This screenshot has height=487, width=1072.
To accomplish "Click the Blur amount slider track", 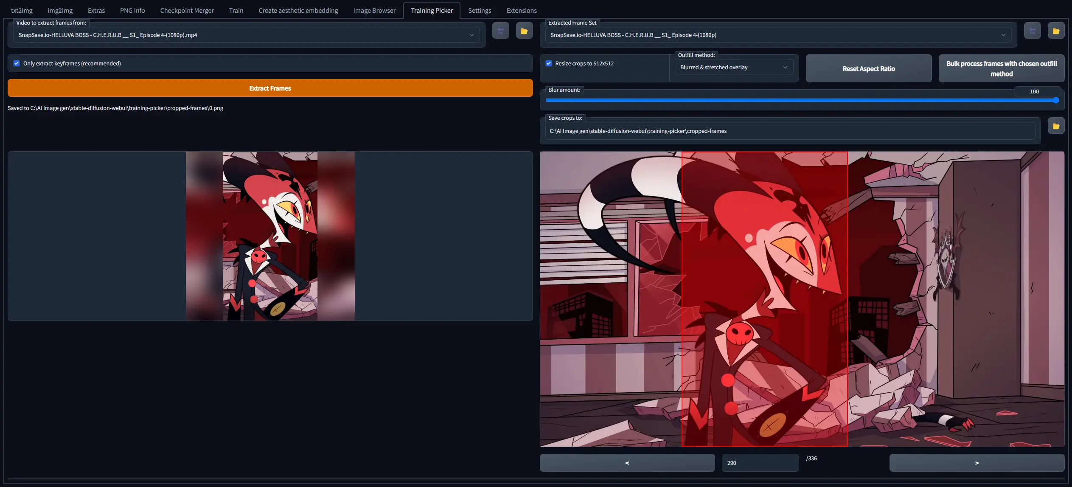I will pos(802,100).
